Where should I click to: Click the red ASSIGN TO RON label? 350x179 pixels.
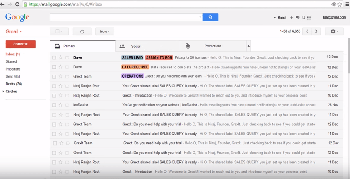(x=159, y=57)
